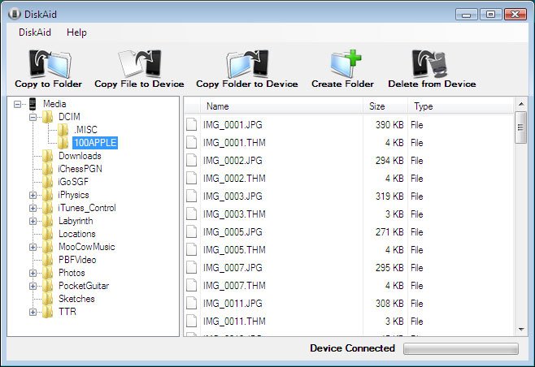Select the MooCowMusic folder label

coord(87,247)
